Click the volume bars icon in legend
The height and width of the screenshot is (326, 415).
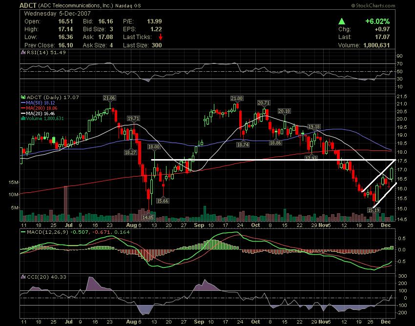point(23,118)
